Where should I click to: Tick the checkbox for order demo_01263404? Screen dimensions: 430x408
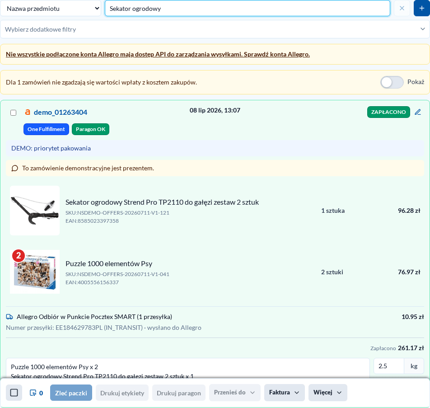click(13, 113)
